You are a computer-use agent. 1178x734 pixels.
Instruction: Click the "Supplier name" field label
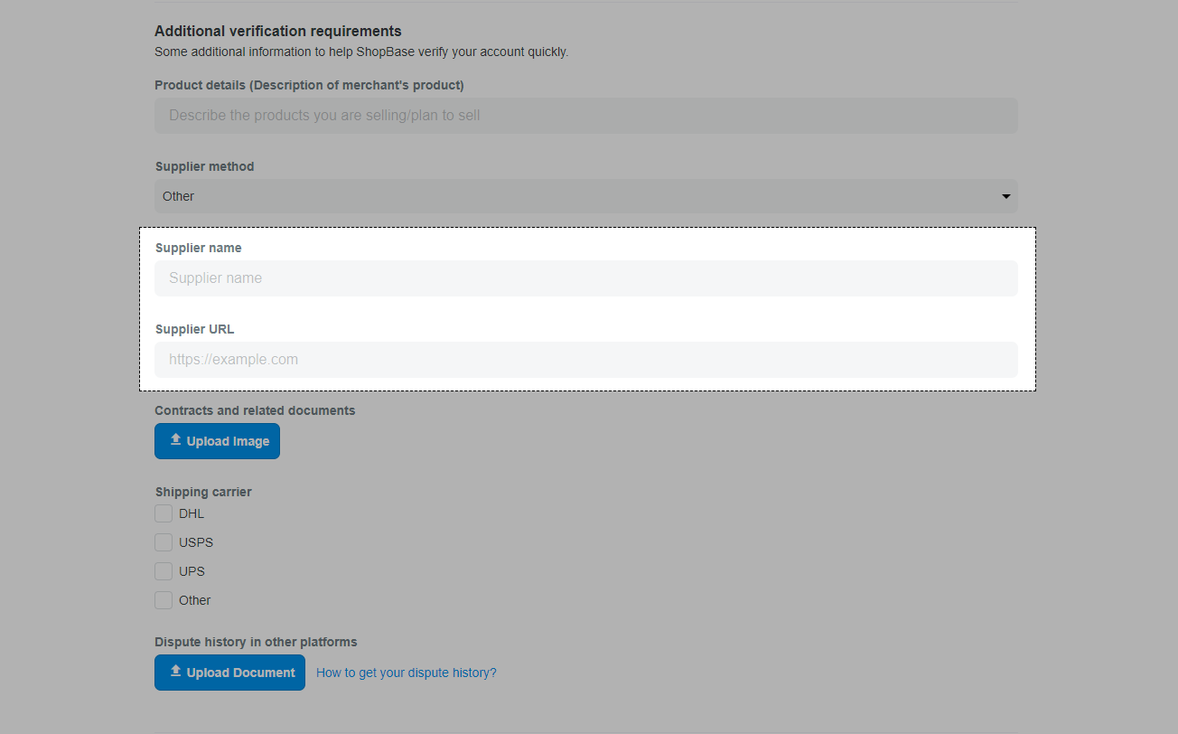(198, 248)
